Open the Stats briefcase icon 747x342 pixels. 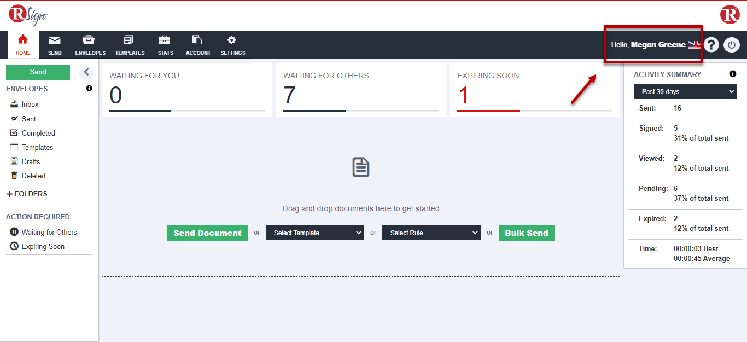coord(165,45)
